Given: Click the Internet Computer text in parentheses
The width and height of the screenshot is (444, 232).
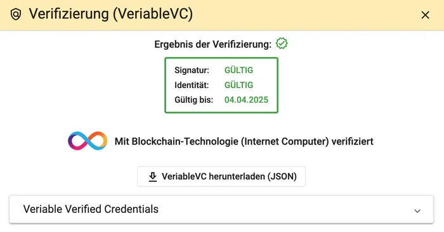Looking at the screenshot, I should (x=285, y=141).
